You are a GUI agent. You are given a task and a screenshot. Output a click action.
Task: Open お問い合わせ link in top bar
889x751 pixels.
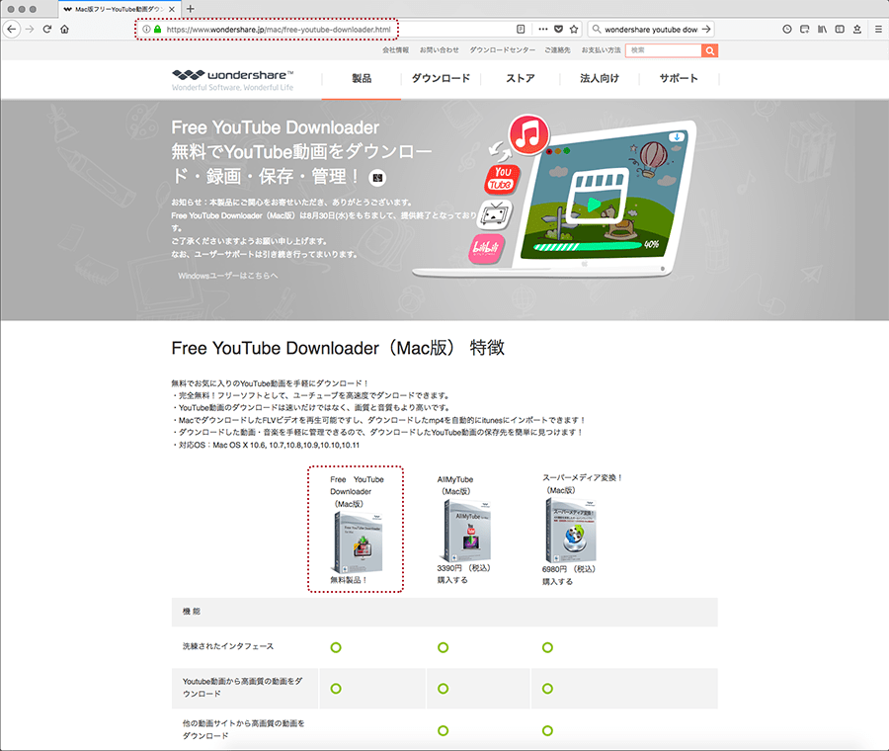coord(440,50)
